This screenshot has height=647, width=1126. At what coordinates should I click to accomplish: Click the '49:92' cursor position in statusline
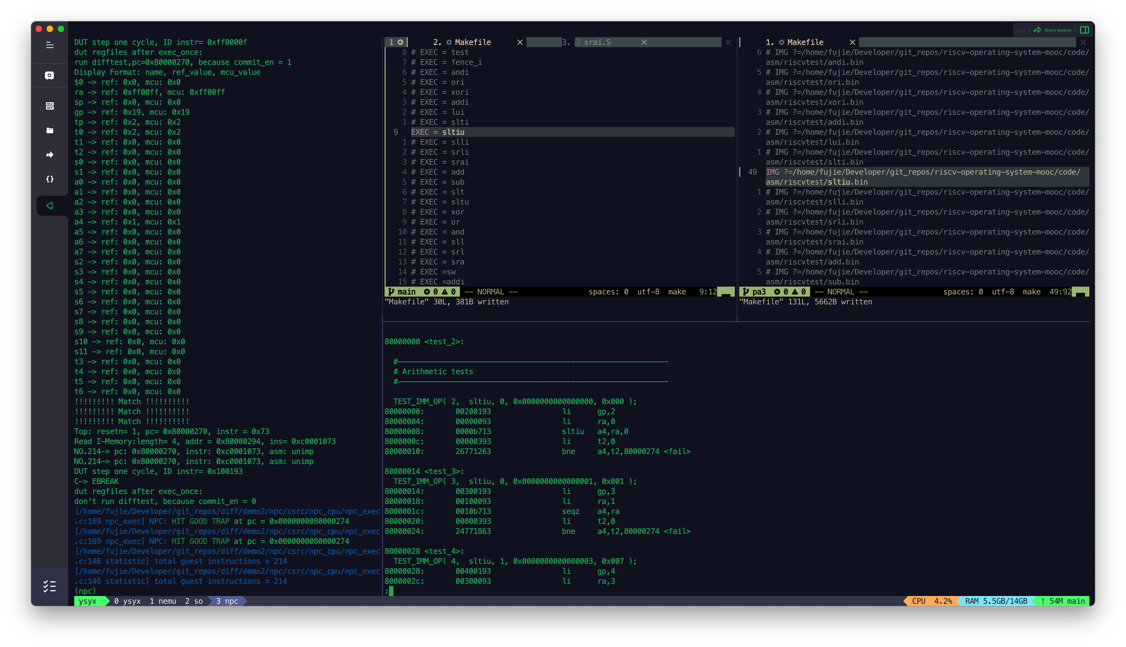click(x=1060, y=292)
